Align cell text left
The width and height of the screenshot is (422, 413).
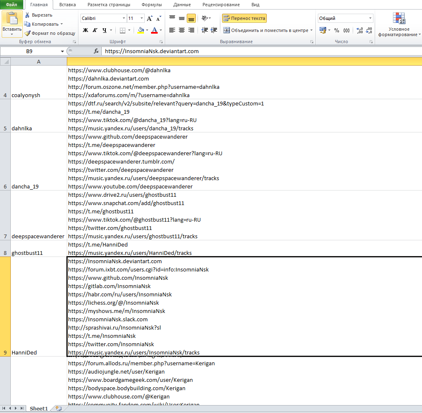coord(172,30)
